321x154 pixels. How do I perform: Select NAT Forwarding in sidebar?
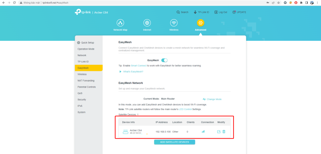89,80
